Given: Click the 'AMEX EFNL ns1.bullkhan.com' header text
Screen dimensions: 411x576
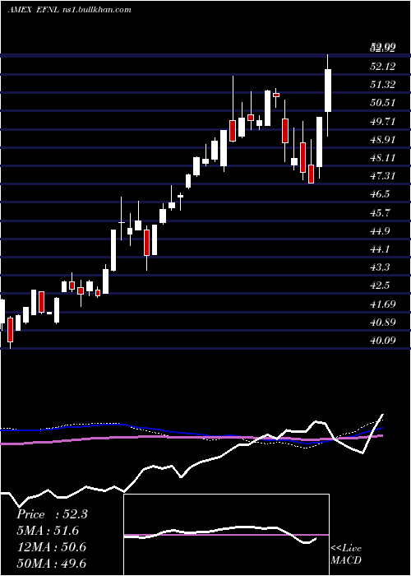Looking at the screenshot, I should 69,10.
